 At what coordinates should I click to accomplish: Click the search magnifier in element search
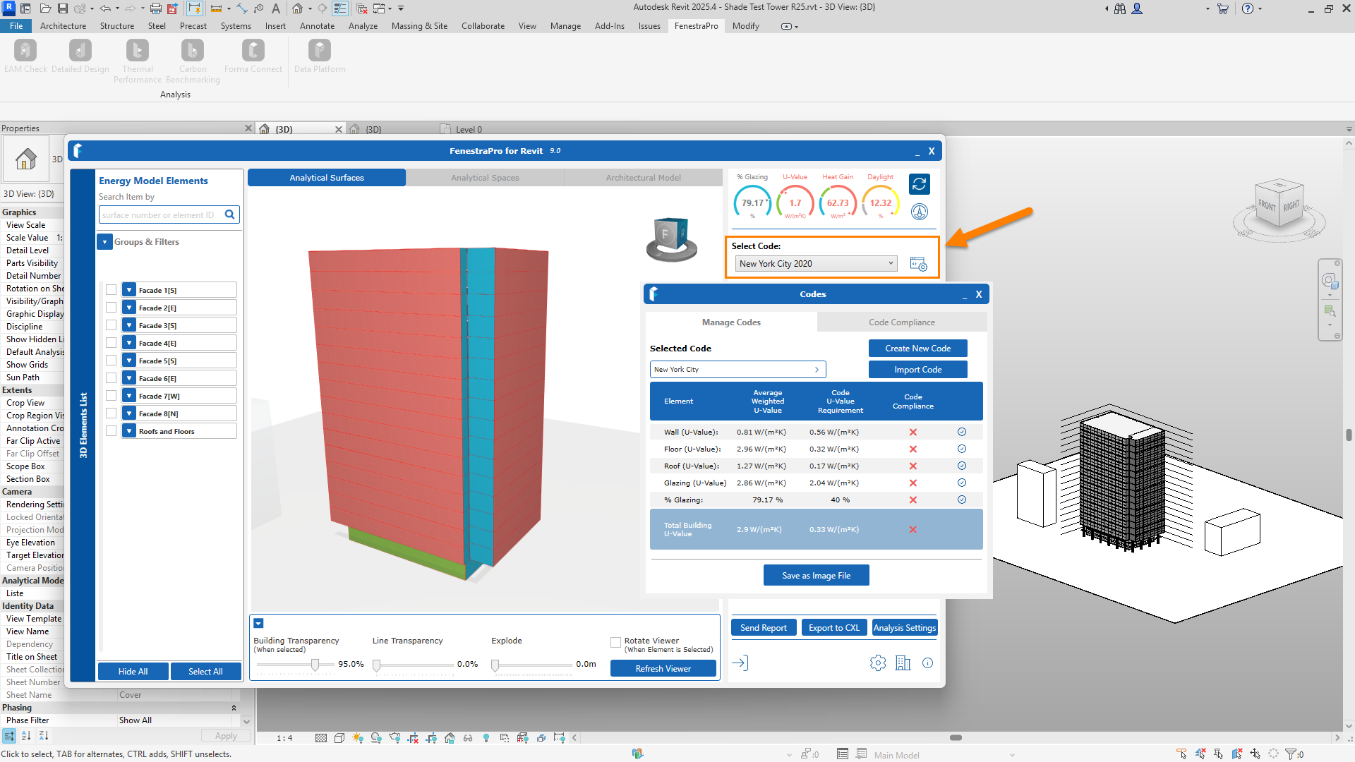(x=229, y=214)
